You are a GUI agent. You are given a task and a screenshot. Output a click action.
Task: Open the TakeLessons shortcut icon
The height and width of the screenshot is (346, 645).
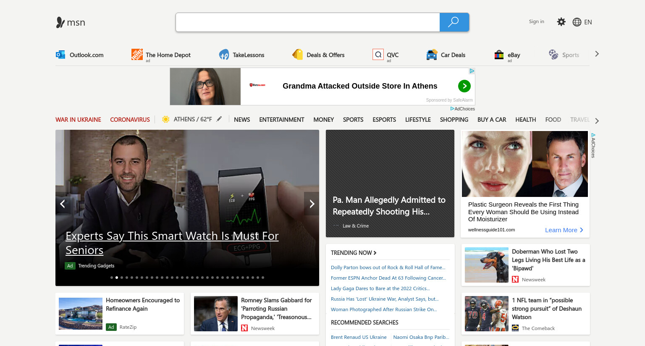(x=224, y=55)
